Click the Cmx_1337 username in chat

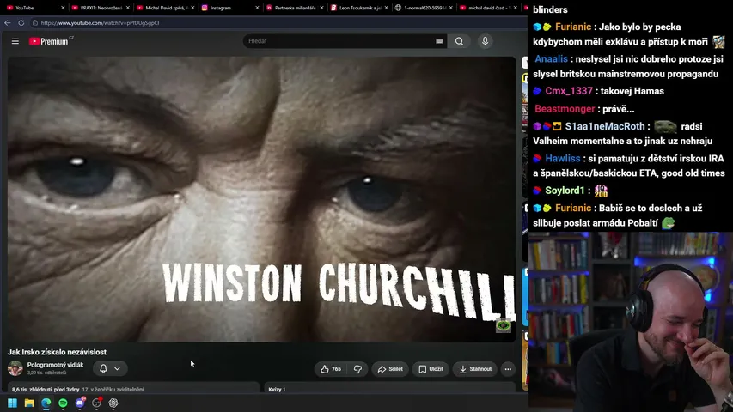[569, 91]
